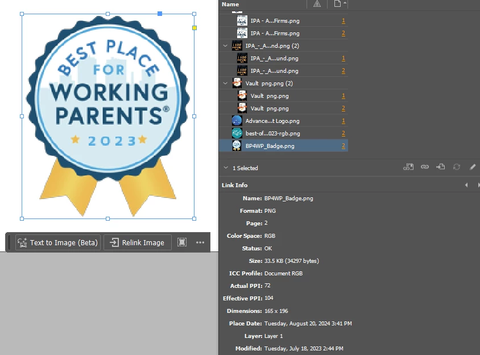Viewport: 480px width, 355px height.
Task: Click the Best Place for Working Parents badge image
Action: tap(107, 116)
